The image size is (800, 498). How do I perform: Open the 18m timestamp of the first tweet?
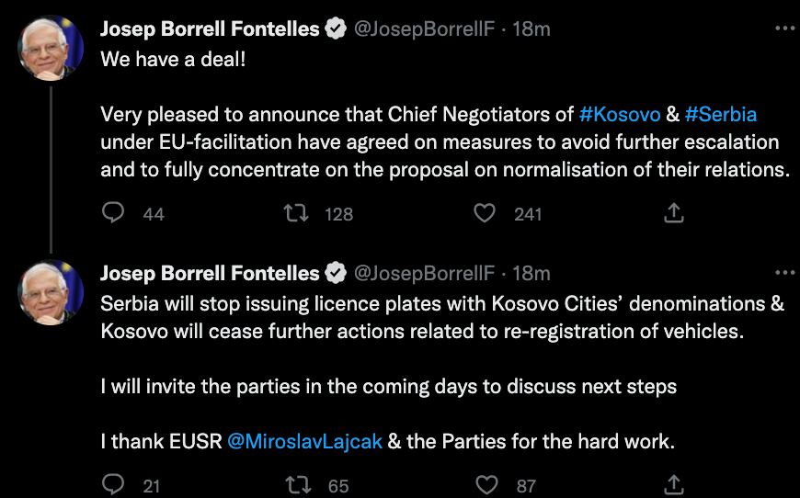coord(531,28)
